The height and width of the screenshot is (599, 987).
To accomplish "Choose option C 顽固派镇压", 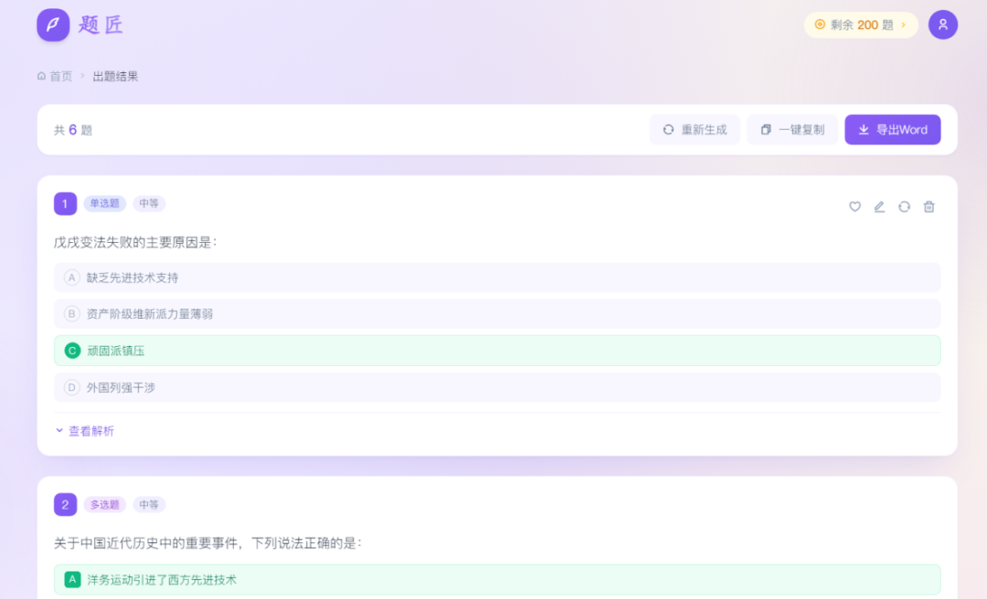I will [497, 351].
